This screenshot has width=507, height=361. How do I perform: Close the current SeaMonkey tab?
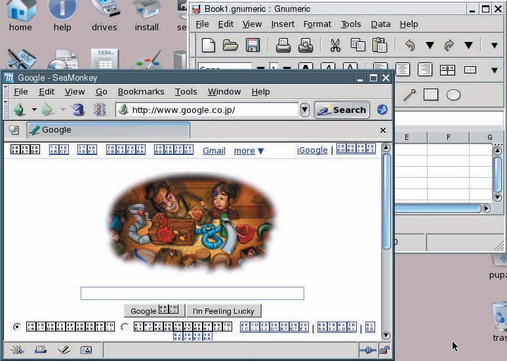pyautogui.click(x=383, y=130)
